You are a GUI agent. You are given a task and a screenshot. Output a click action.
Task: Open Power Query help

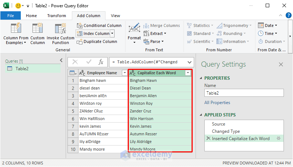pyautogui.click(x=289, y=15)
